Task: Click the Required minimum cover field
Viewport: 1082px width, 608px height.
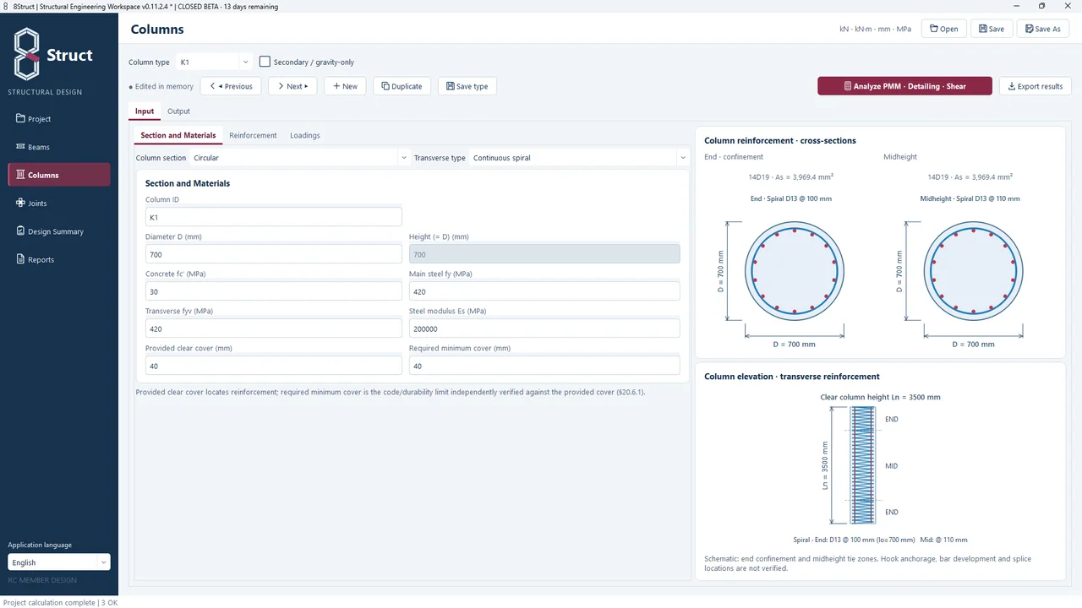Action: click(x=544, y=366)
